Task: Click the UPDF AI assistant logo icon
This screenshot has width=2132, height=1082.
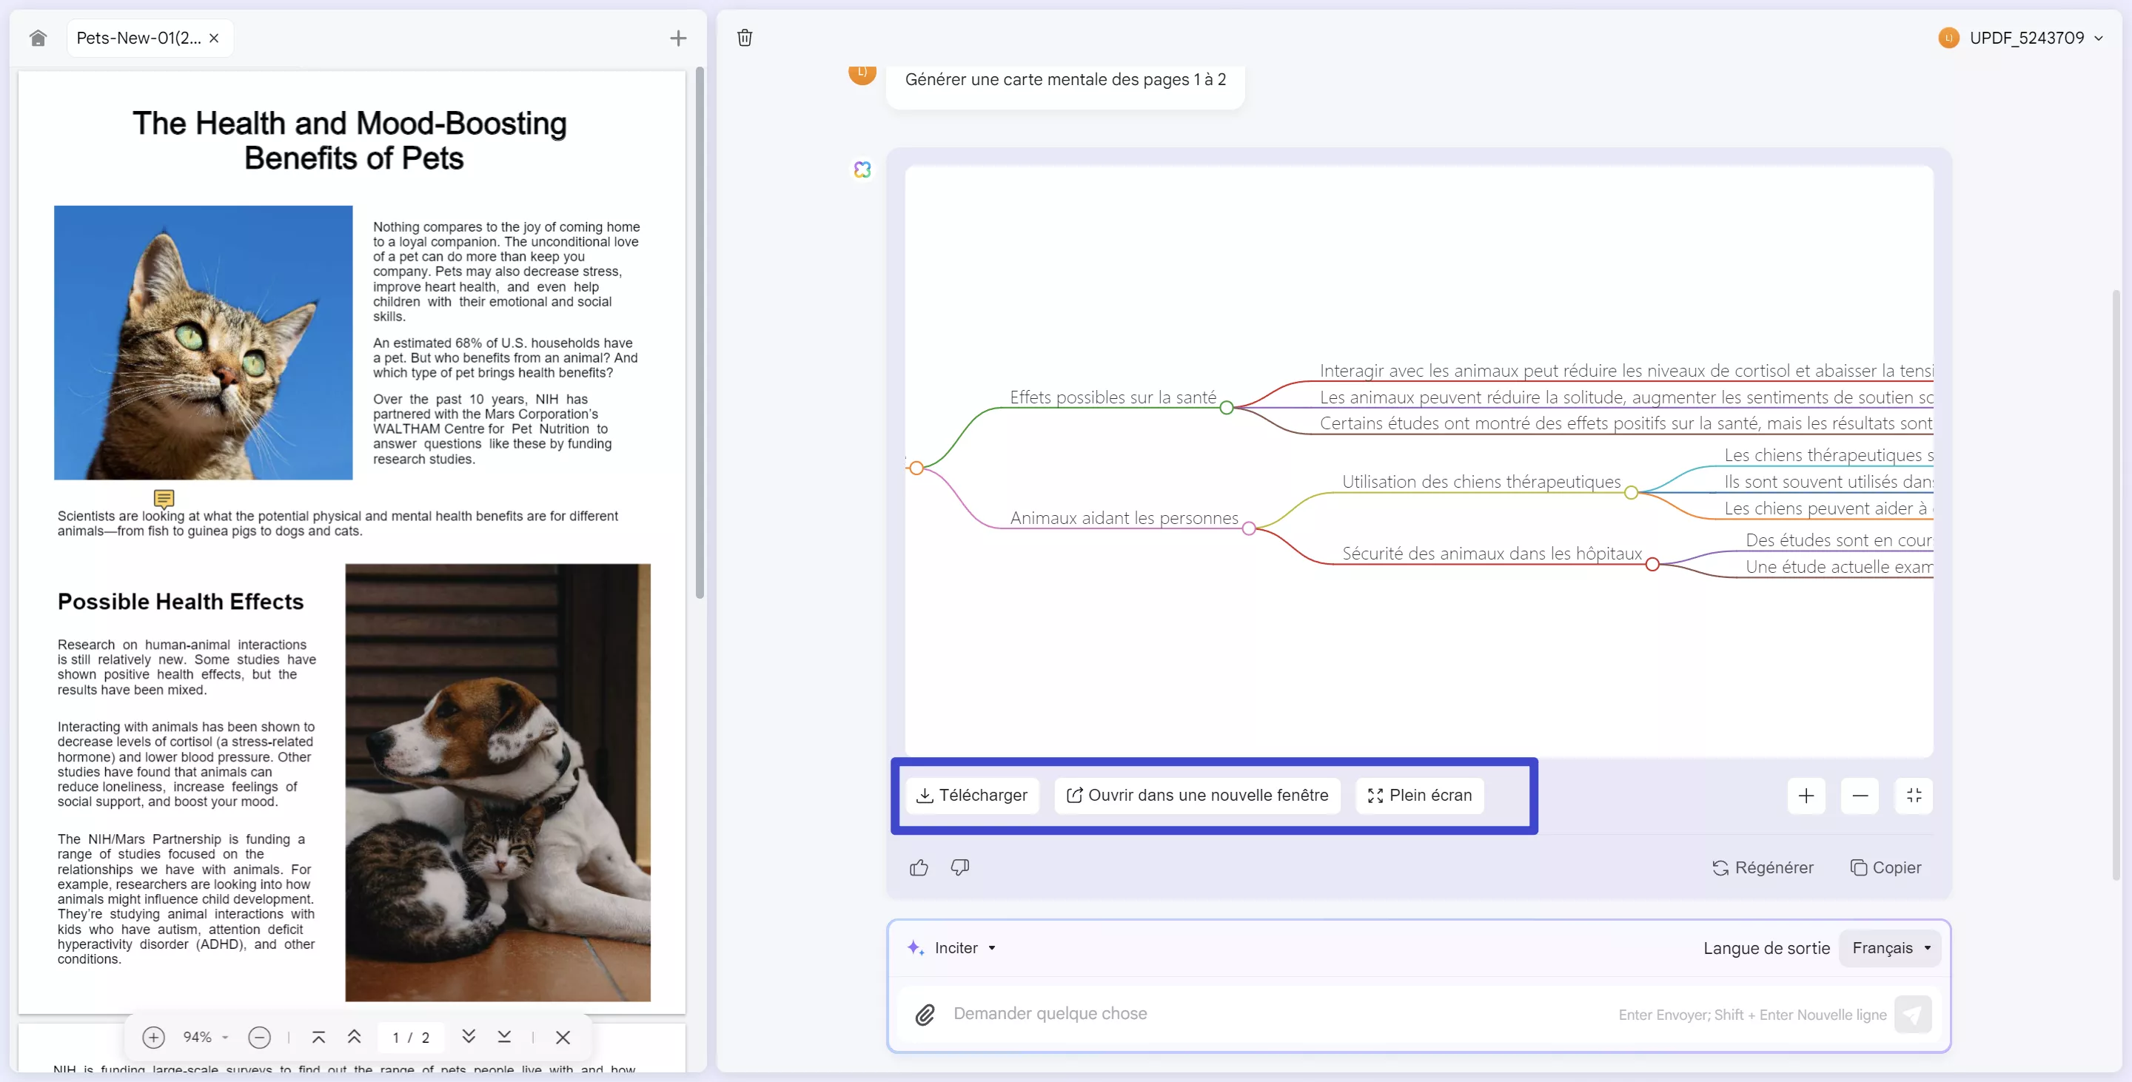Action: click(x=862, y=169)
